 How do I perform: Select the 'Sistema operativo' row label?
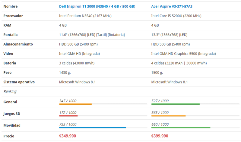pyautogui.click(x=19, y=82)
